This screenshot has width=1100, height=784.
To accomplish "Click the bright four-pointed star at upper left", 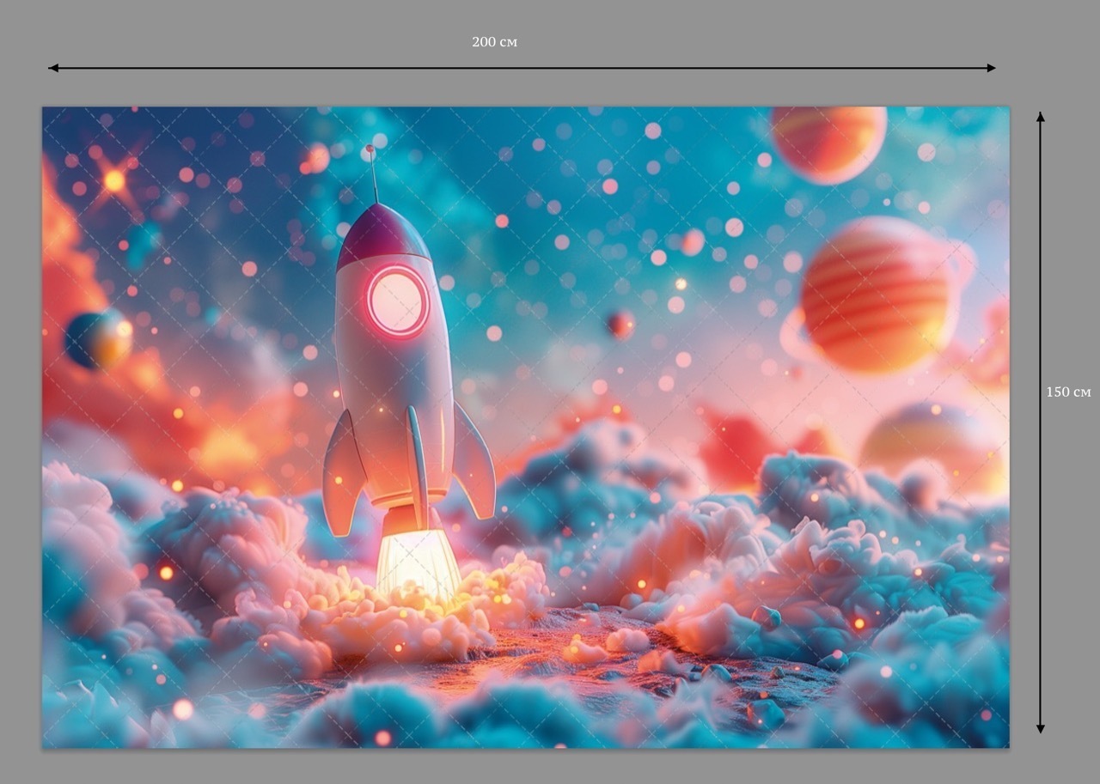I will [113, 180].
